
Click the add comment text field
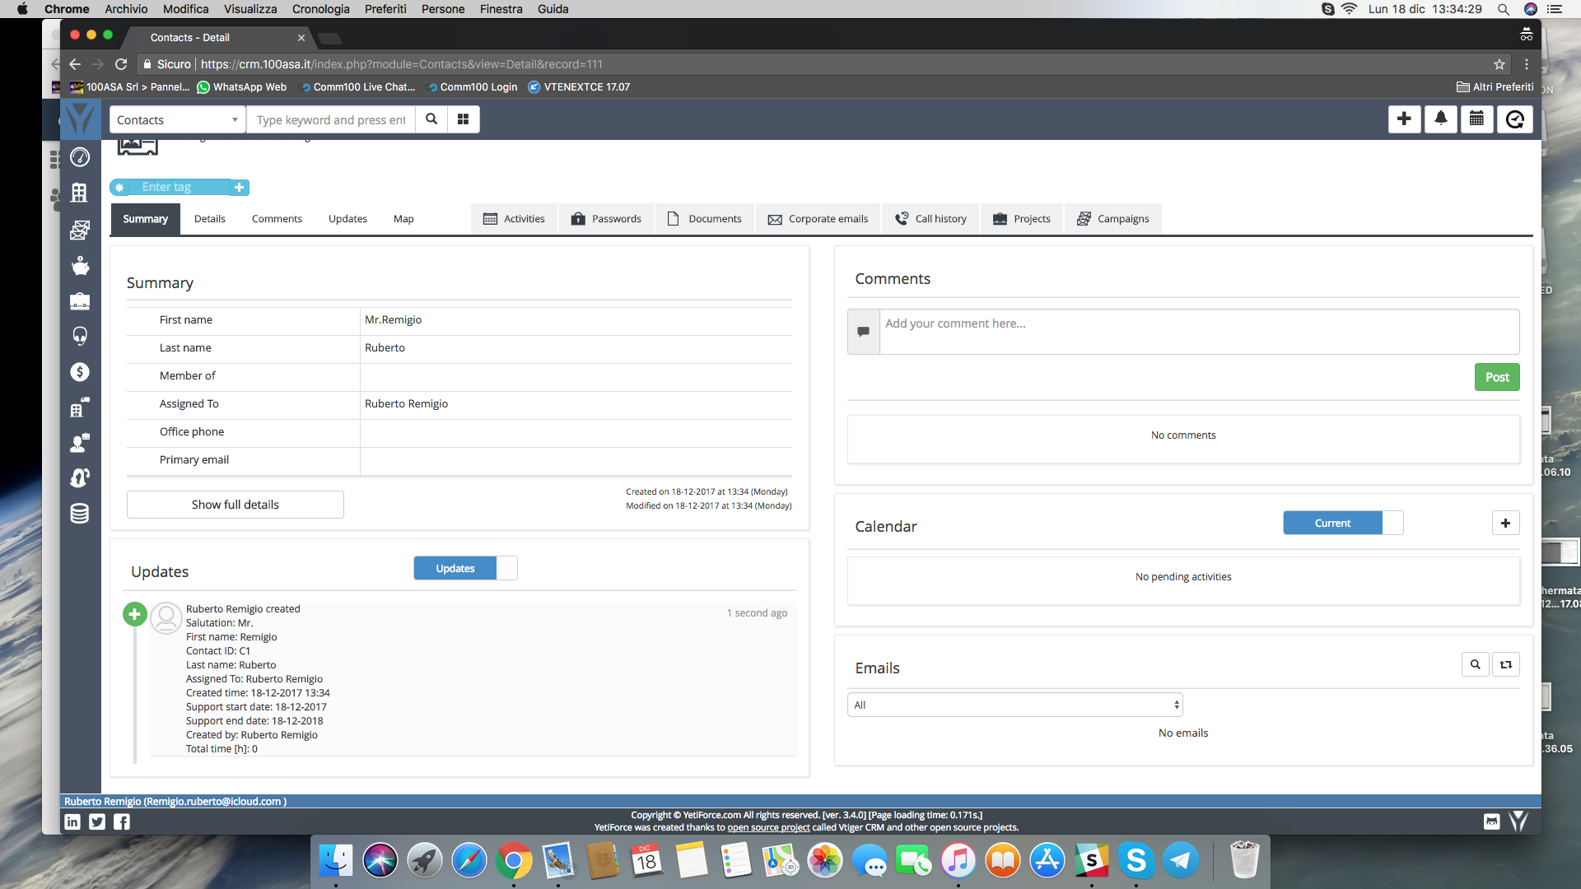click(1198, 331)
